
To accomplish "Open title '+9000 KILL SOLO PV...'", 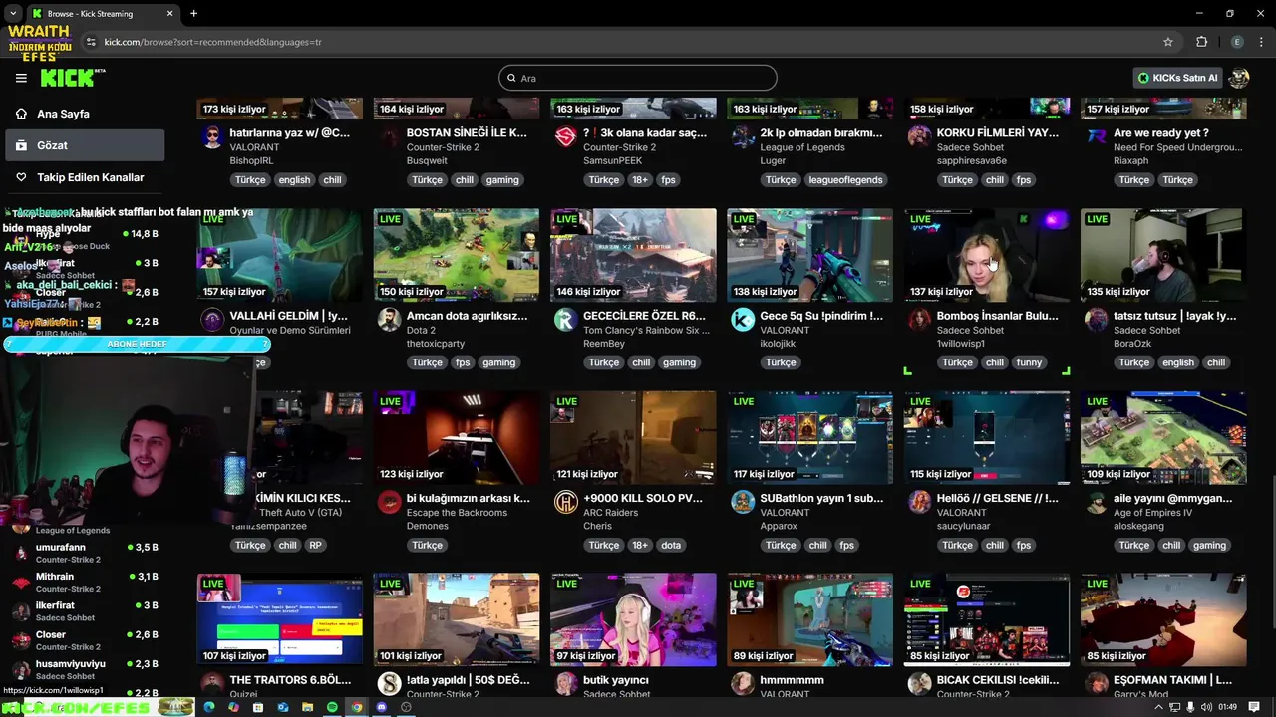I will (643, 498).
